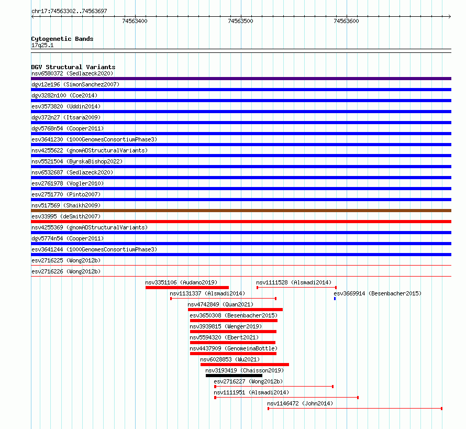466x429 pixels.
Task: Select nsv4255369 (gnomADStructuralVariants) label
Action: (90, 227)
